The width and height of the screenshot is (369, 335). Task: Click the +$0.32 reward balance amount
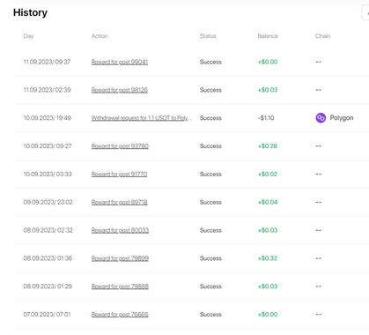pos(268,258)
